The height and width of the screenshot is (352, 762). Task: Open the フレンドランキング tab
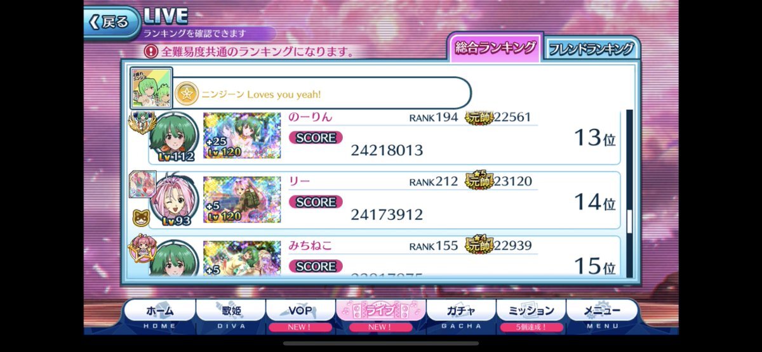(x=591, y=48)
